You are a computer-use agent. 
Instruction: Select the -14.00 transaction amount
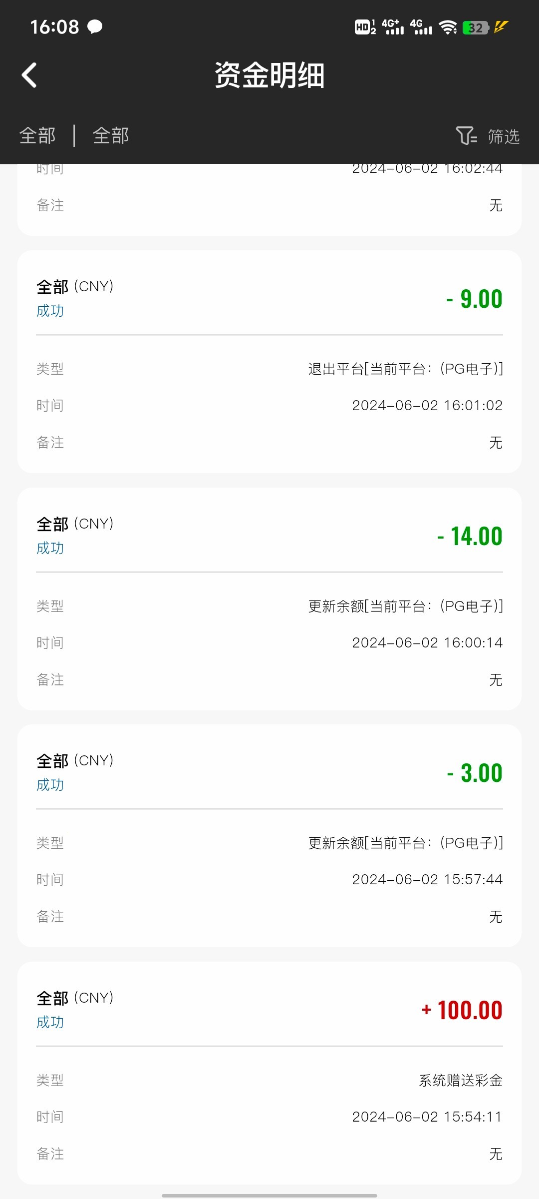click(470, 537)
